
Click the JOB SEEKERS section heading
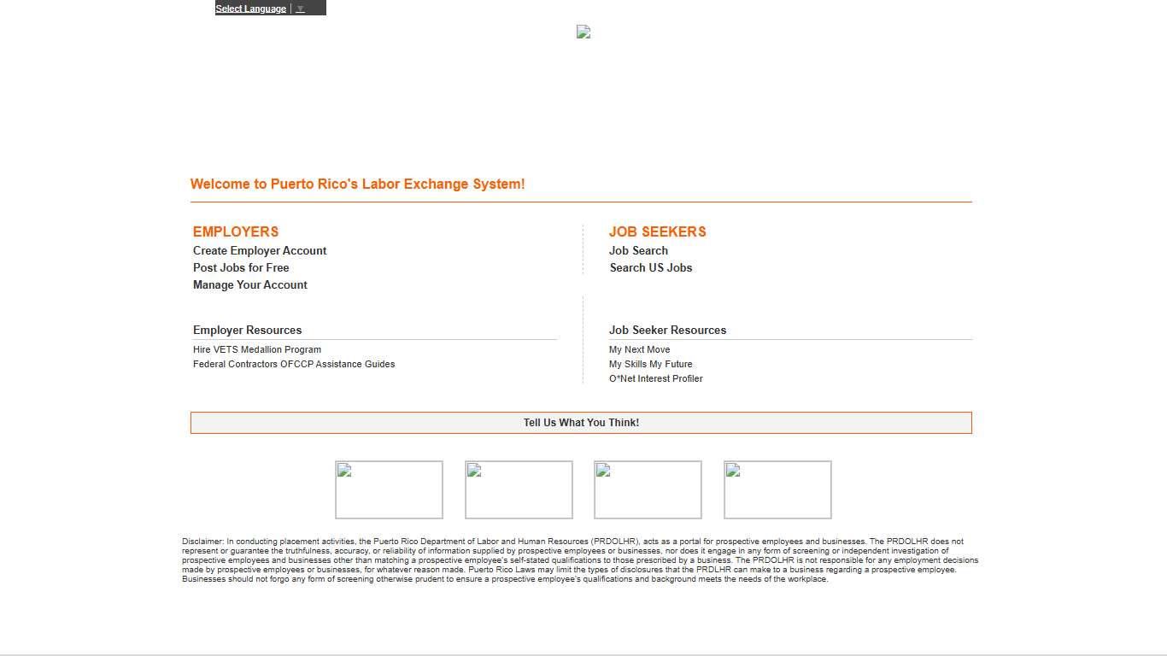pos(658,231)
